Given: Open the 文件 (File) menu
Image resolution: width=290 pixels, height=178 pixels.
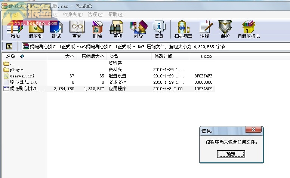Looking at the screenshot, I should coord(10,15).
